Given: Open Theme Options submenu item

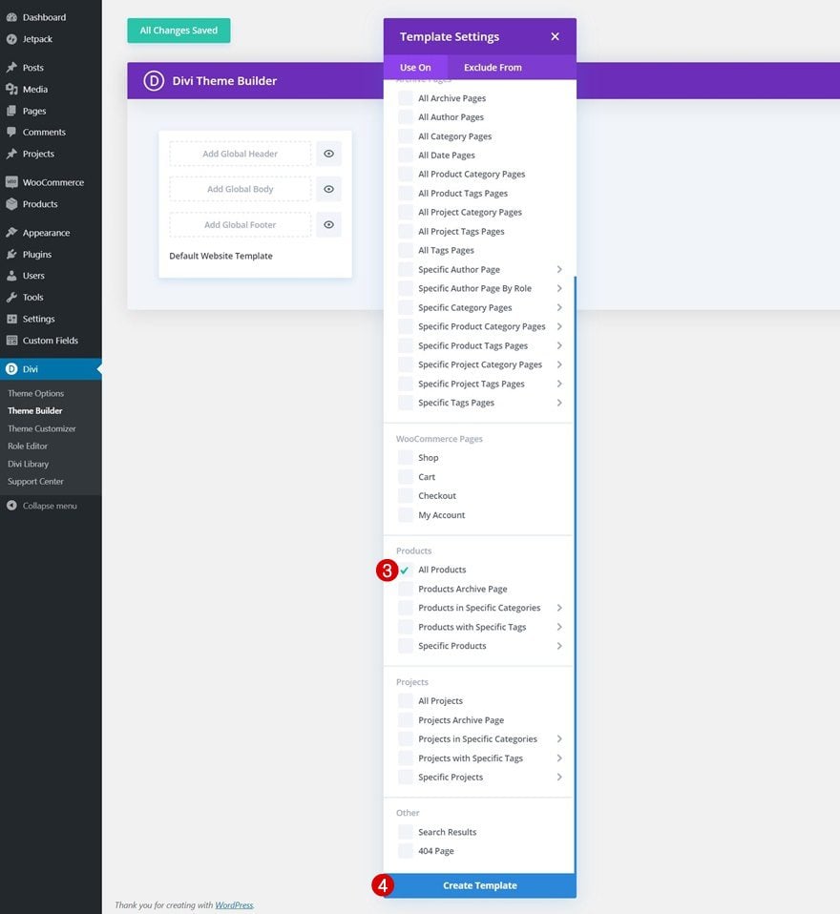Looking at the screenshot, I should coord(35,393).
